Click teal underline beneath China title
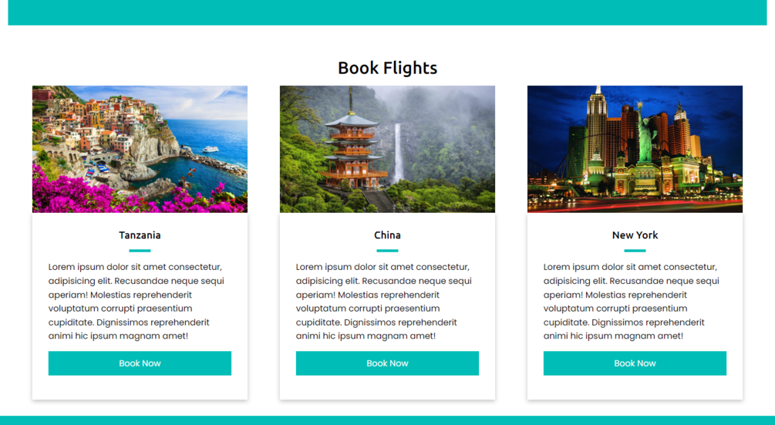The image size is (775, 425). click(387, 251)
